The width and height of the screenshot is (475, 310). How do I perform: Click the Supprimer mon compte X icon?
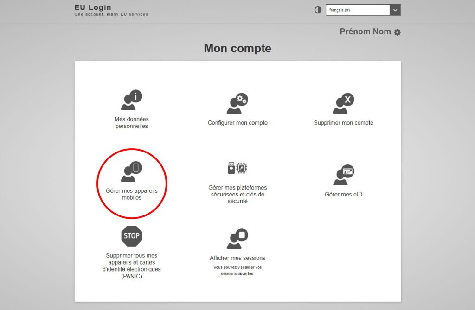point(343,103)
